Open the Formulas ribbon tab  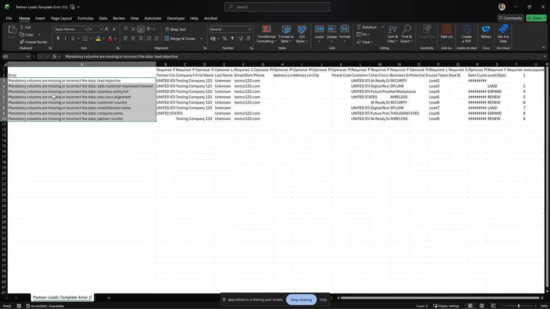(86, 18)
